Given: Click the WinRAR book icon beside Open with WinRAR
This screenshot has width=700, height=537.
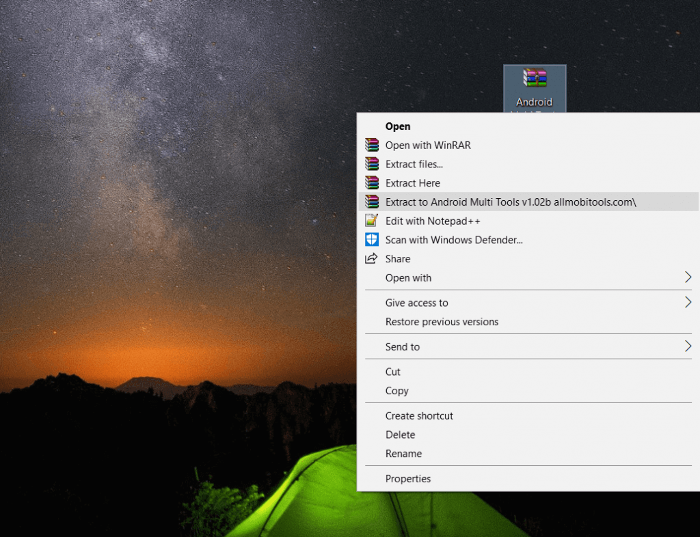Looking at the screenshot, I should click(371, 145).
